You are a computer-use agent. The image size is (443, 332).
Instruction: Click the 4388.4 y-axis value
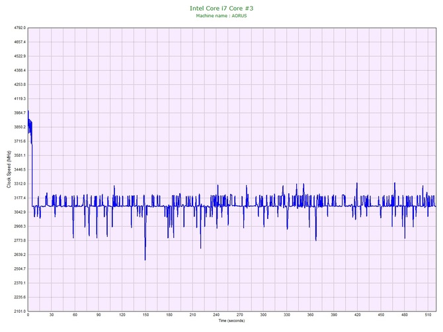(x=20, y=70)
